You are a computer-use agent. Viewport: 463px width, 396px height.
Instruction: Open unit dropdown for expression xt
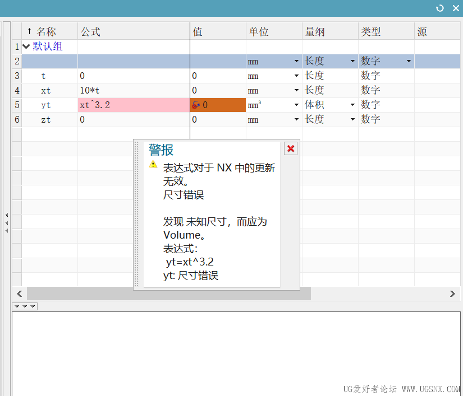click(x=296, y=90)
